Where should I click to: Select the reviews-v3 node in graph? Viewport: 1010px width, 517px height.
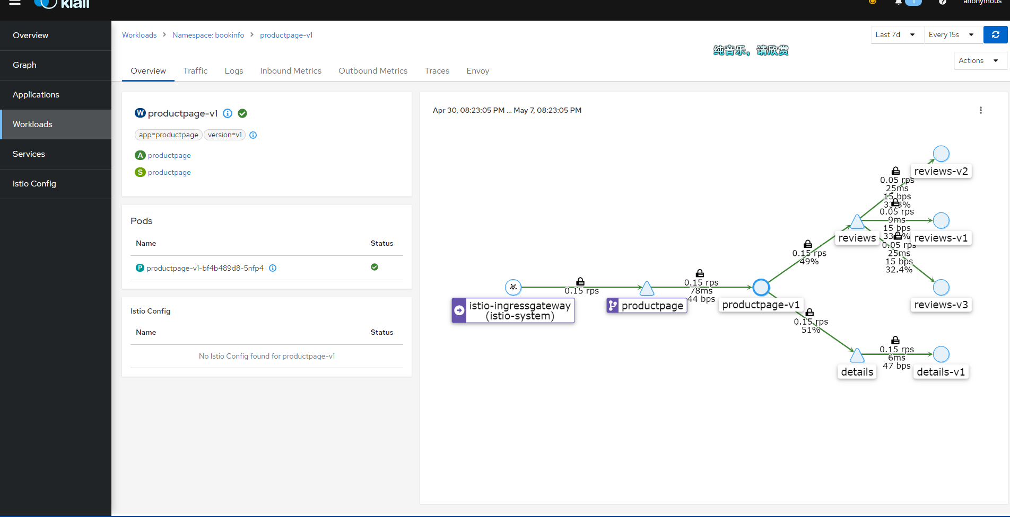941,288
